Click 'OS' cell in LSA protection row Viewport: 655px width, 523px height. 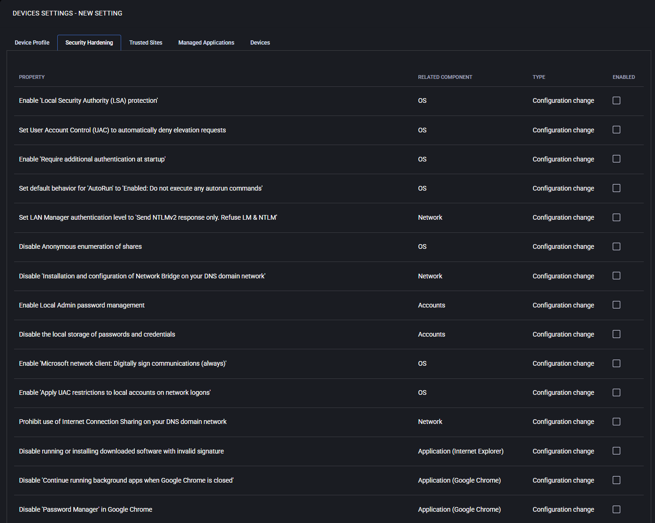point(422,100)
